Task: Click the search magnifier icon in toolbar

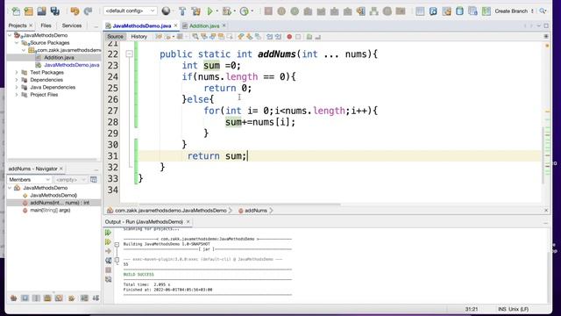Action: pos(543,11)
